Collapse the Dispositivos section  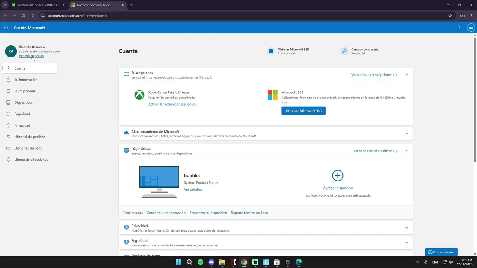(407, 151)
